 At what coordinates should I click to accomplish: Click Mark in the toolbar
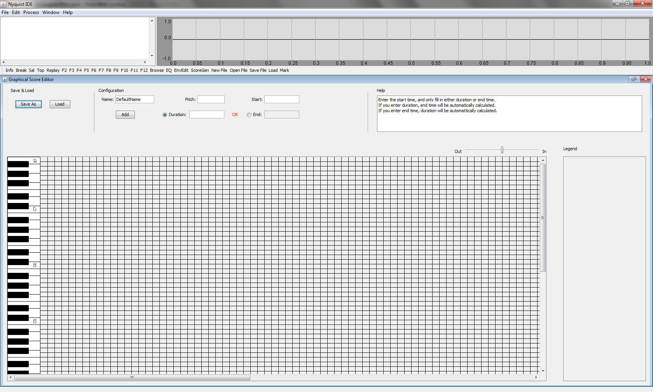coord(284,70)
